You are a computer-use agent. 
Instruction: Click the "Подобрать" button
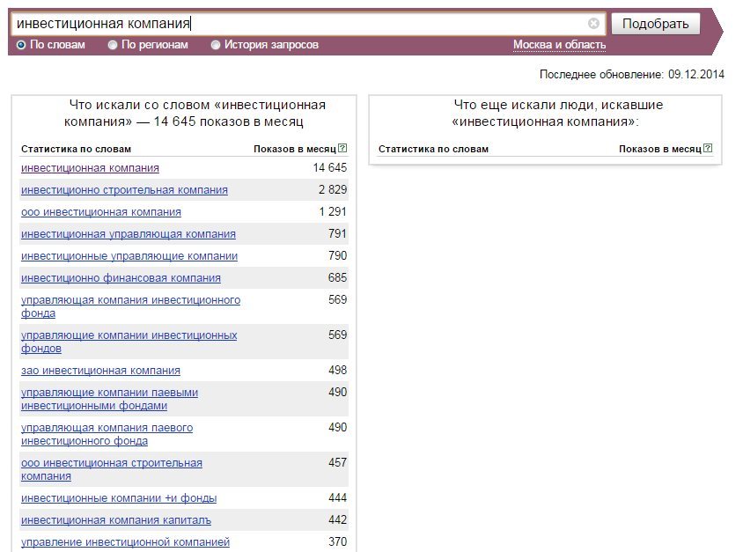coord(655,24)
